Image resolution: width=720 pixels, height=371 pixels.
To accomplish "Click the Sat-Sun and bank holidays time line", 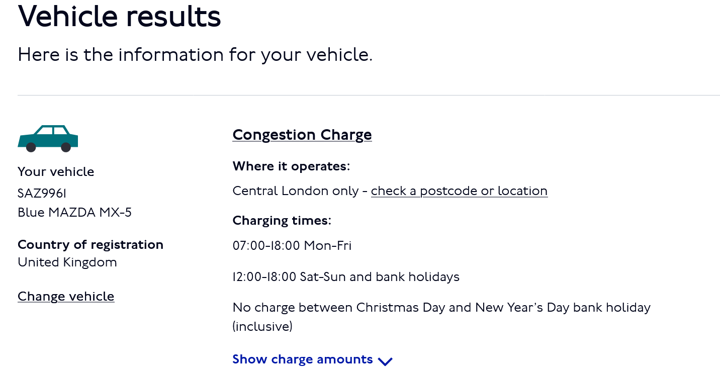I will point(346,277).
